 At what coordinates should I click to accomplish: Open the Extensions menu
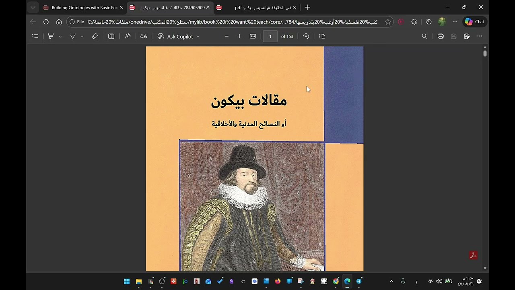pos(414,22)
